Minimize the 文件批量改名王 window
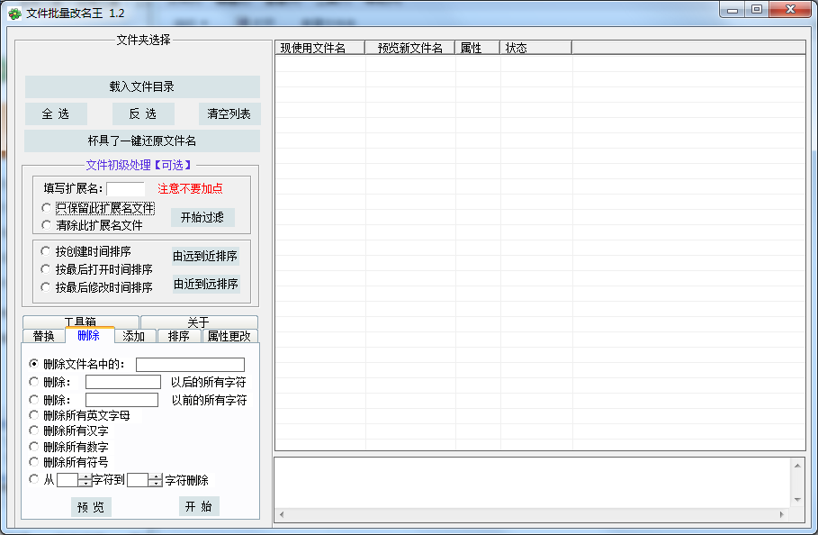This screenshot has height=535, width=818. [733, 10]
